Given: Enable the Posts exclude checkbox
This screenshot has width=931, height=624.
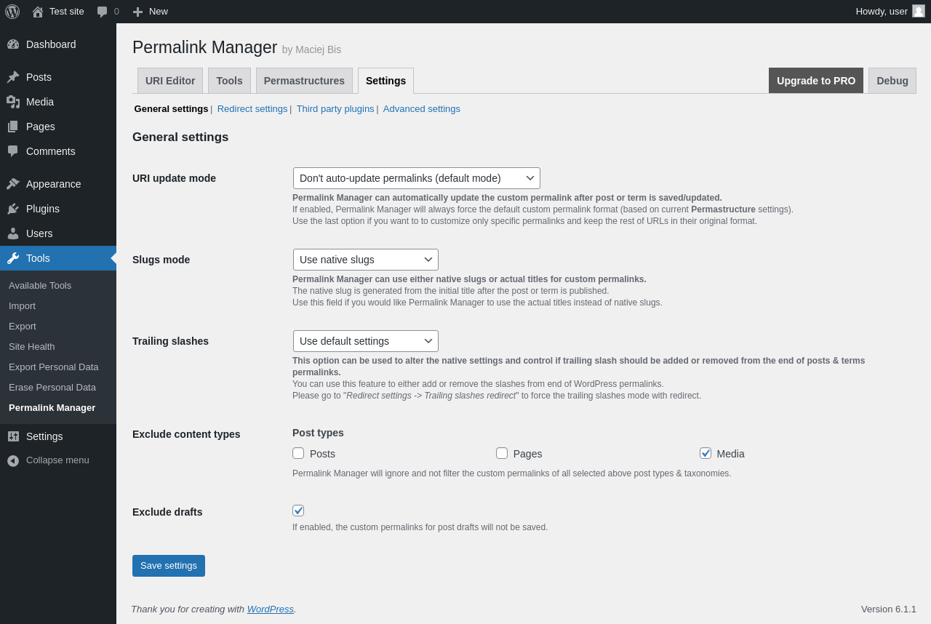Looking at the screenshot, I should [x=298, y=453].
